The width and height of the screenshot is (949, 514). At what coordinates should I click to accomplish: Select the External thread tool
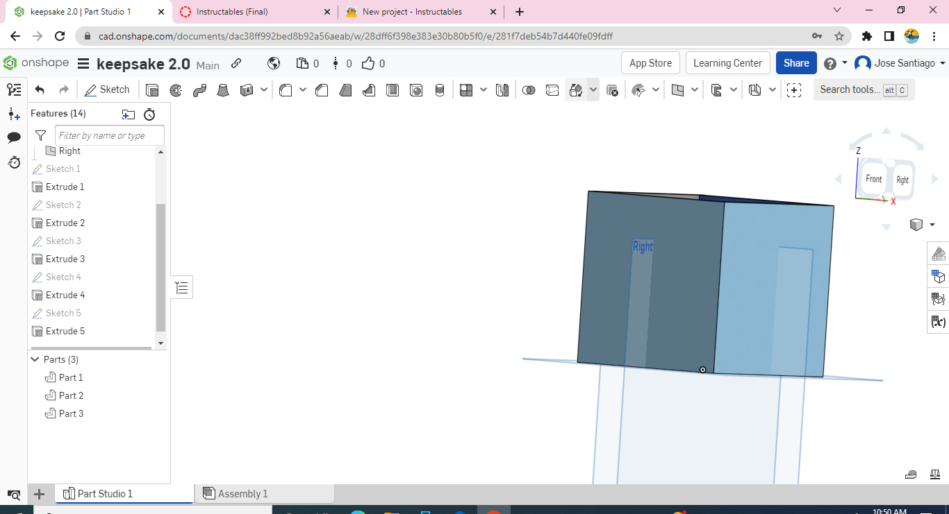coord(439,90)
